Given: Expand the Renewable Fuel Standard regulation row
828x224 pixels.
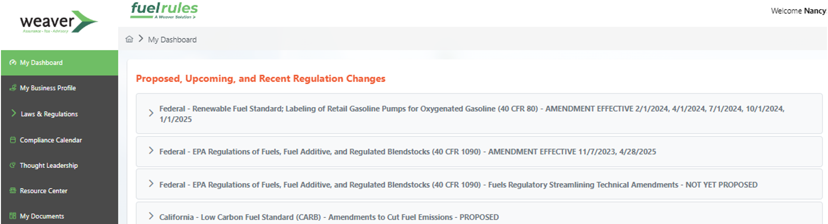Looking at the screenshot, I should tap(151, 113).
